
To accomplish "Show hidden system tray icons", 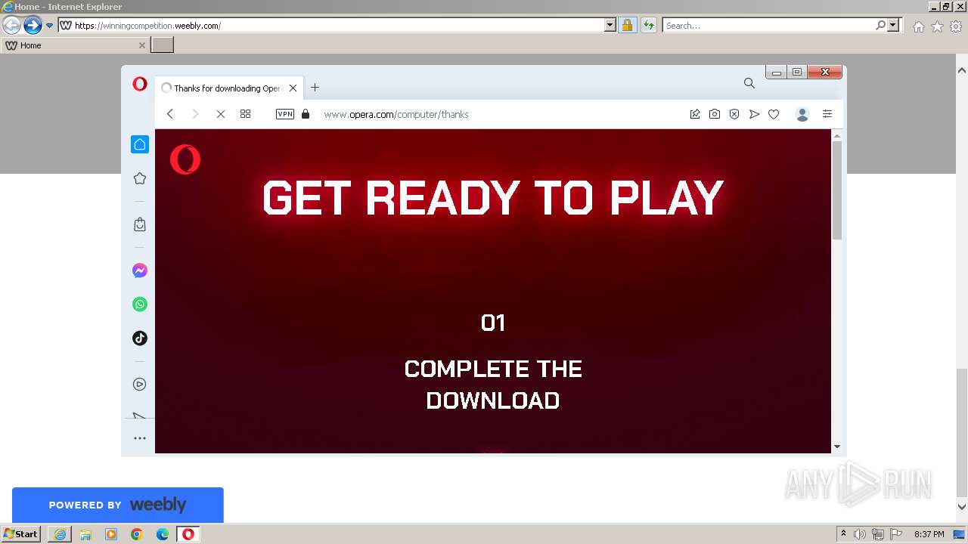I will pyautogui.click(x=843, y=534).
